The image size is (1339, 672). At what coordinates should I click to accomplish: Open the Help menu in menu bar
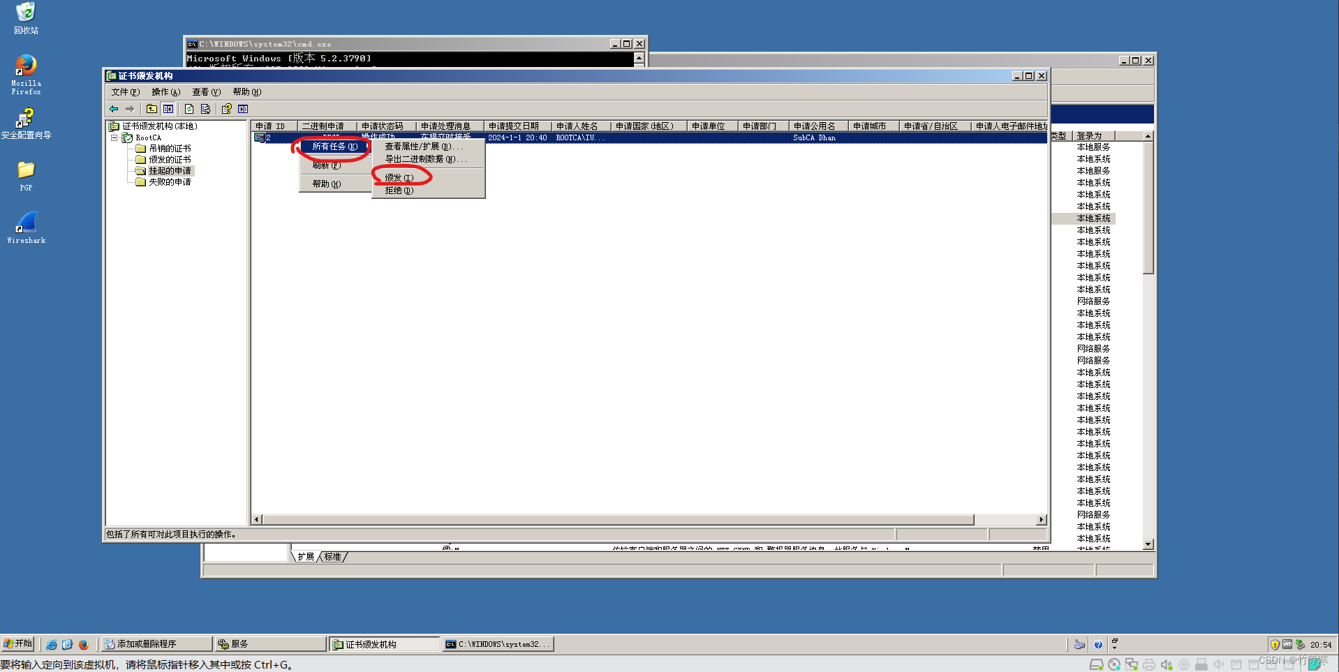click(x=247, y=92)
